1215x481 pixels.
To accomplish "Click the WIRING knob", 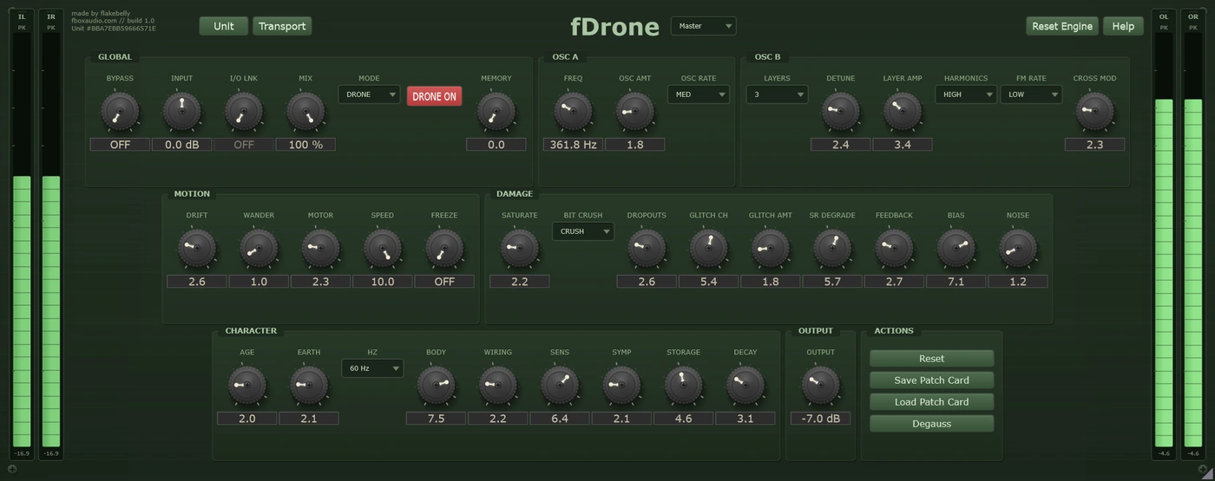I will pyautogui.click(x=497, y=386).
